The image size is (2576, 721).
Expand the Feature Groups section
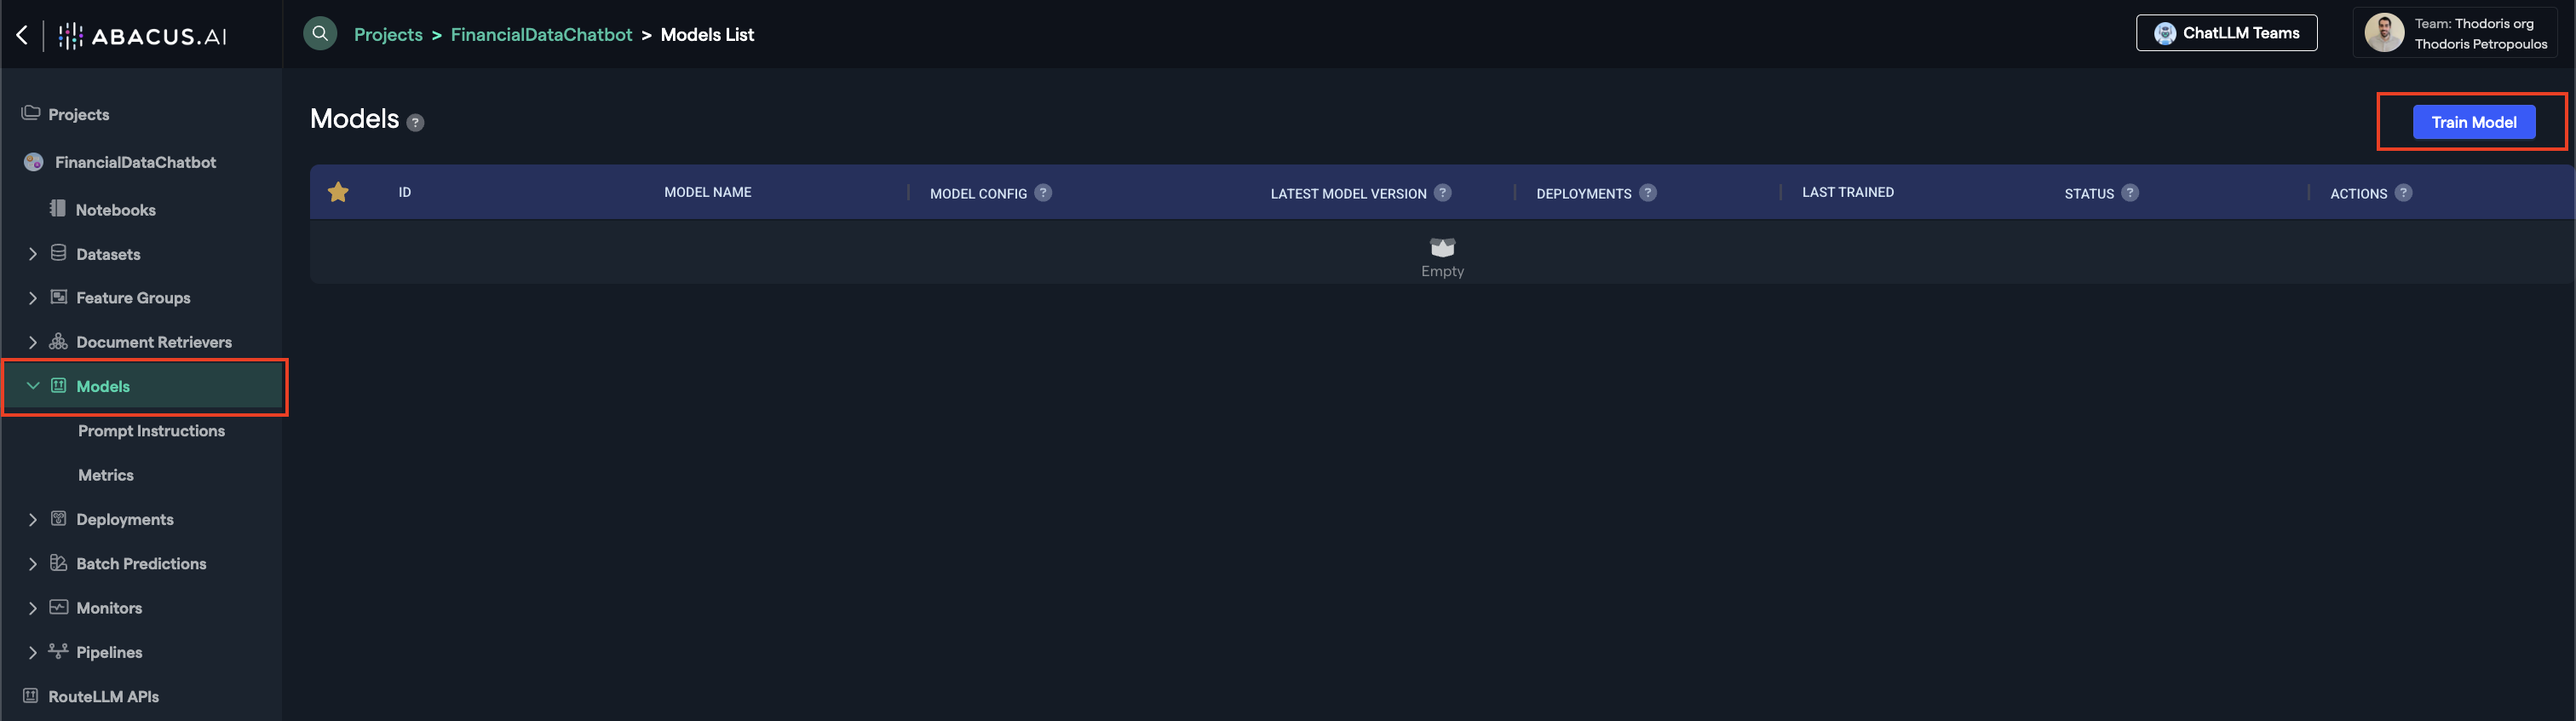click(33, 298)
